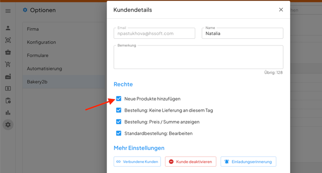Toggle Bestellung: Keine Lieferung an diesem Tag
Image resolution: width=322 pixels, height=173 pixels.
click(x=119, y=110)
